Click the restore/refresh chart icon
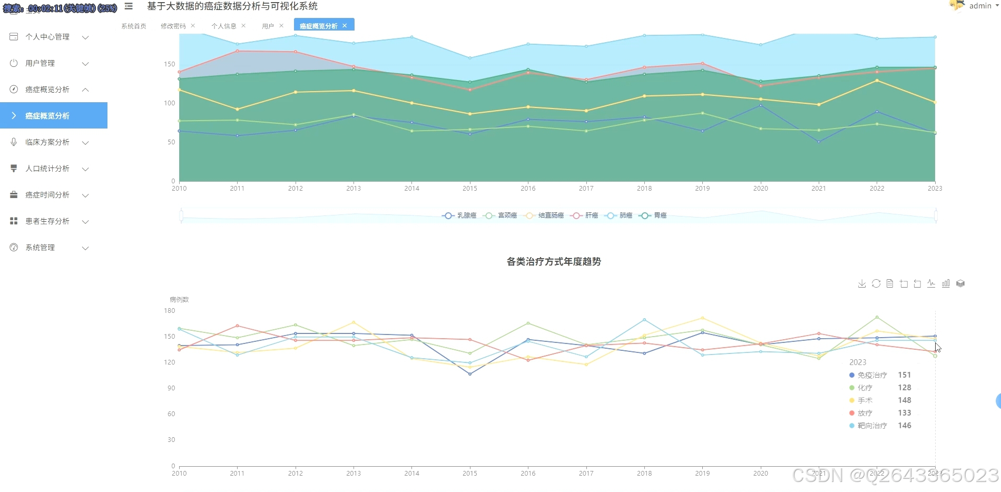The width and height of the screenshot is (1001, 492). click(876, 283)
